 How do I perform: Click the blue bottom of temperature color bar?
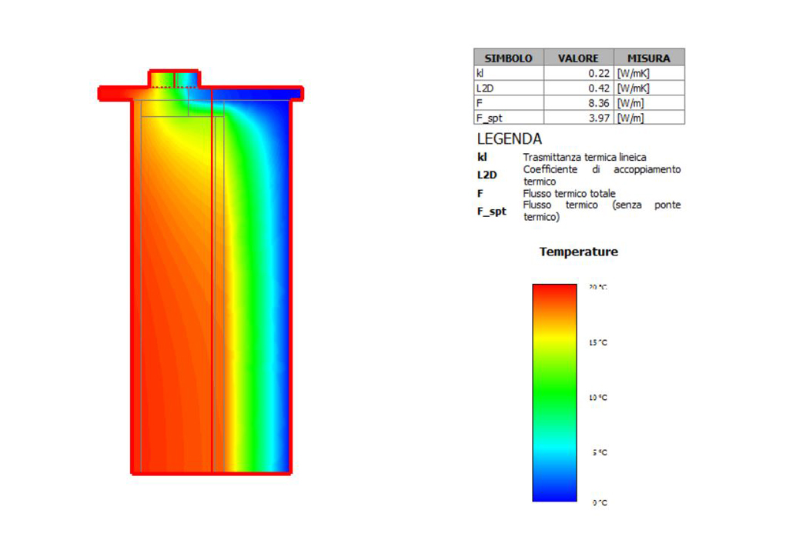(x=554, y=490)
